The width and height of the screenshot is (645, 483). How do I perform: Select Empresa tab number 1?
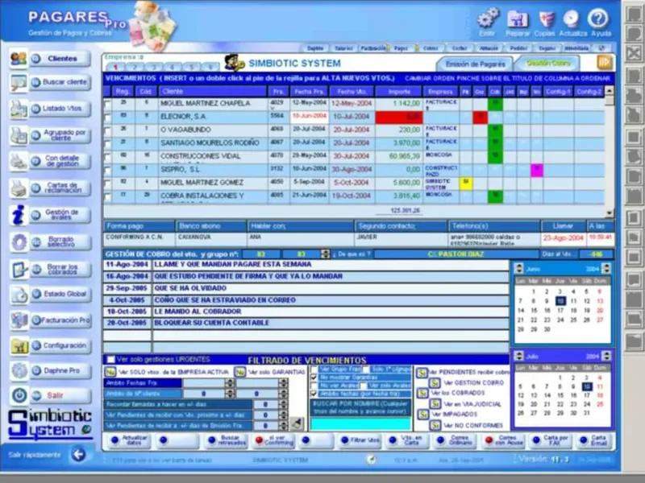tap(115, 67)
